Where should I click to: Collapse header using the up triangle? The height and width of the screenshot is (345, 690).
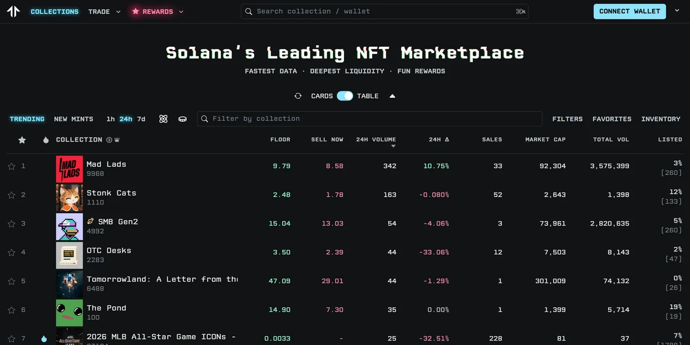(392, 96)
